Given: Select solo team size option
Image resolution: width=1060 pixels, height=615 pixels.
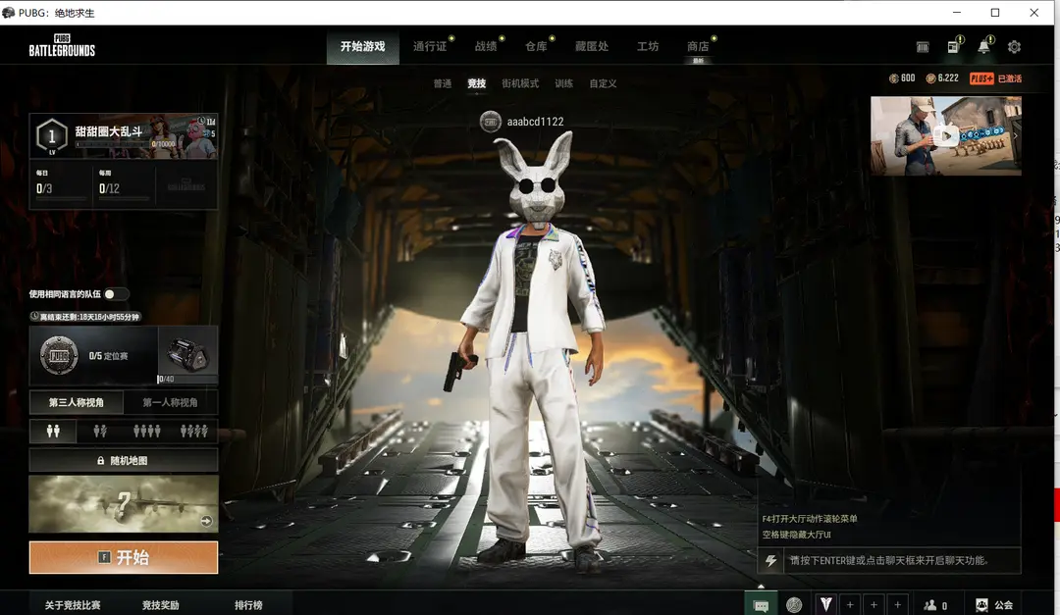Looking at the screenshot, I should click(53, 431).
